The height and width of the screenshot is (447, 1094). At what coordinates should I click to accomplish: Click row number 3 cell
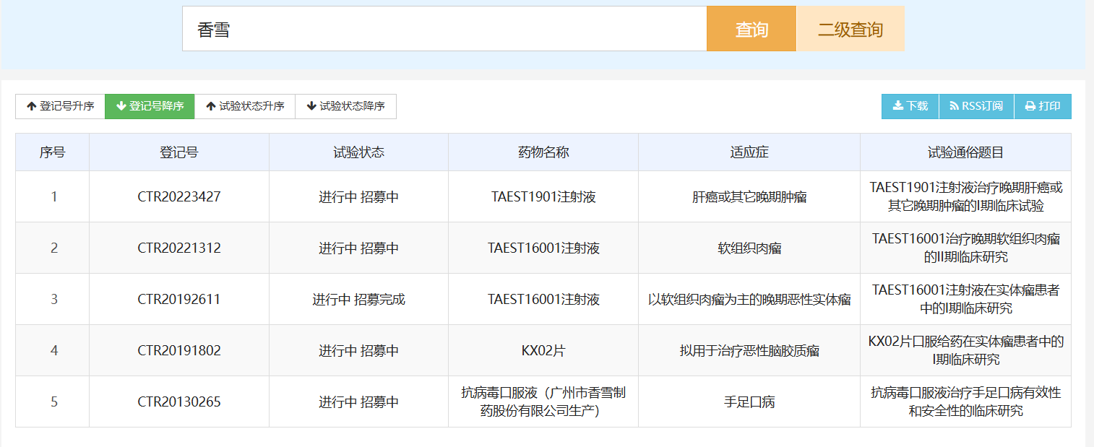[53, 299]
